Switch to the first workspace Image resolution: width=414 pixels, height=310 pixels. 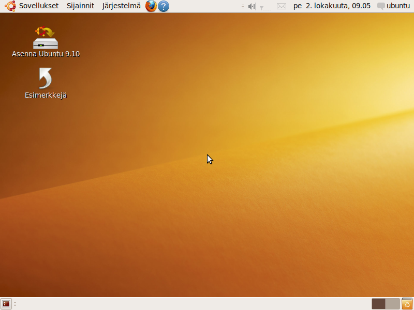(x=378, y=304)
